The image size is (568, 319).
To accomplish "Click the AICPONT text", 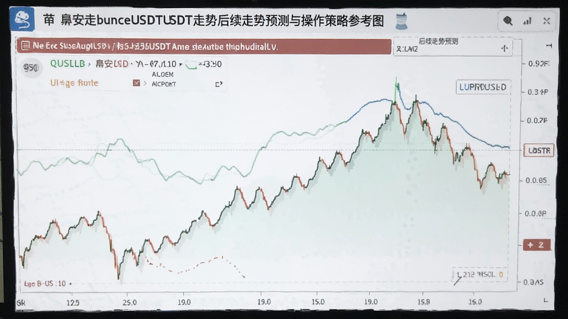I will click(164, 84).
